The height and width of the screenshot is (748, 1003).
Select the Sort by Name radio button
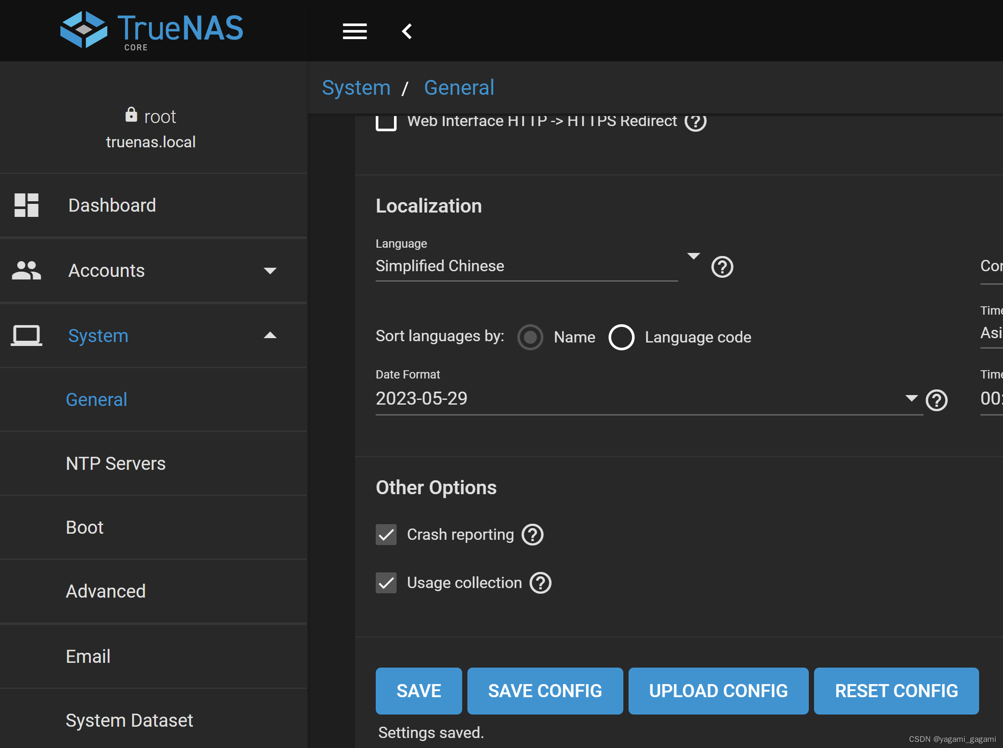[530, 337]
